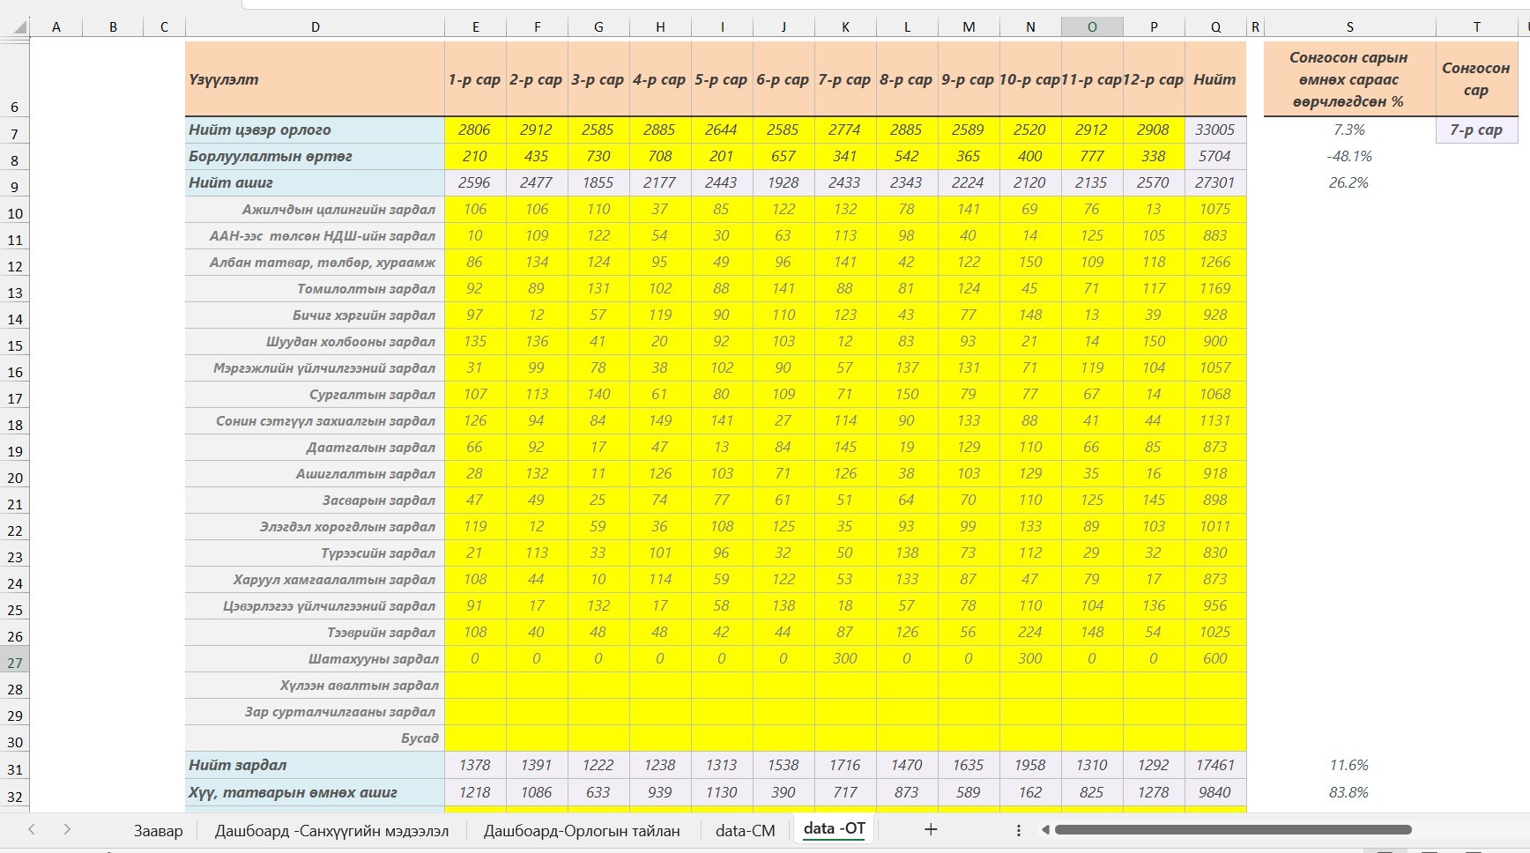Select the data -ОТ sheet tab
The image size is (1530, 853).
pos(834,828)
